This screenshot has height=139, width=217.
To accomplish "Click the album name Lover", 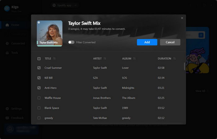I will click(x=125, y=68).
